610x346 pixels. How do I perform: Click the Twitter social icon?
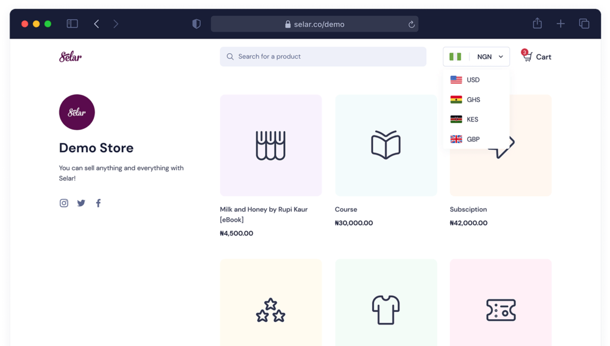click(81, 203)
